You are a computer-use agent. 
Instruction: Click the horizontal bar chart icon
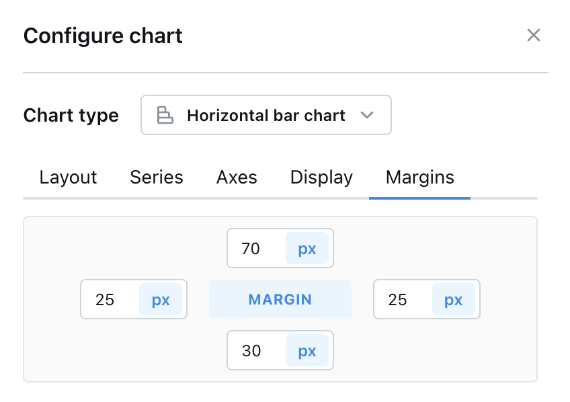click(165, 115)
